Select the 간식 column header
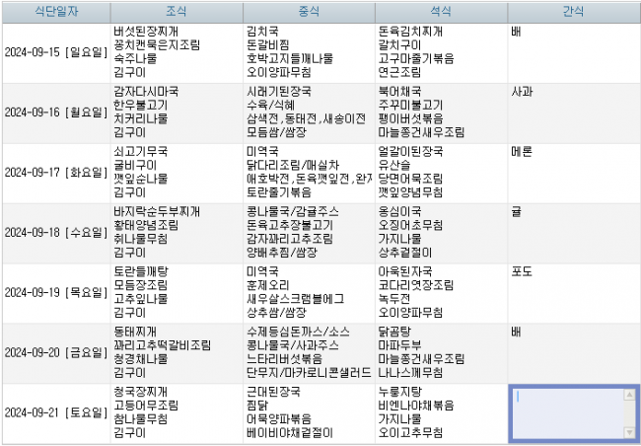This screenshot has height=446, width=641. click(573, 11)
